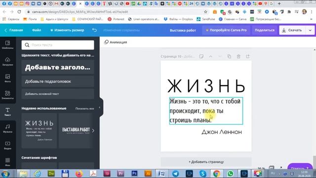Viewport: 316px width, 178px height.
Task: Click the Скачать download button
Action: tap(293, 30)
